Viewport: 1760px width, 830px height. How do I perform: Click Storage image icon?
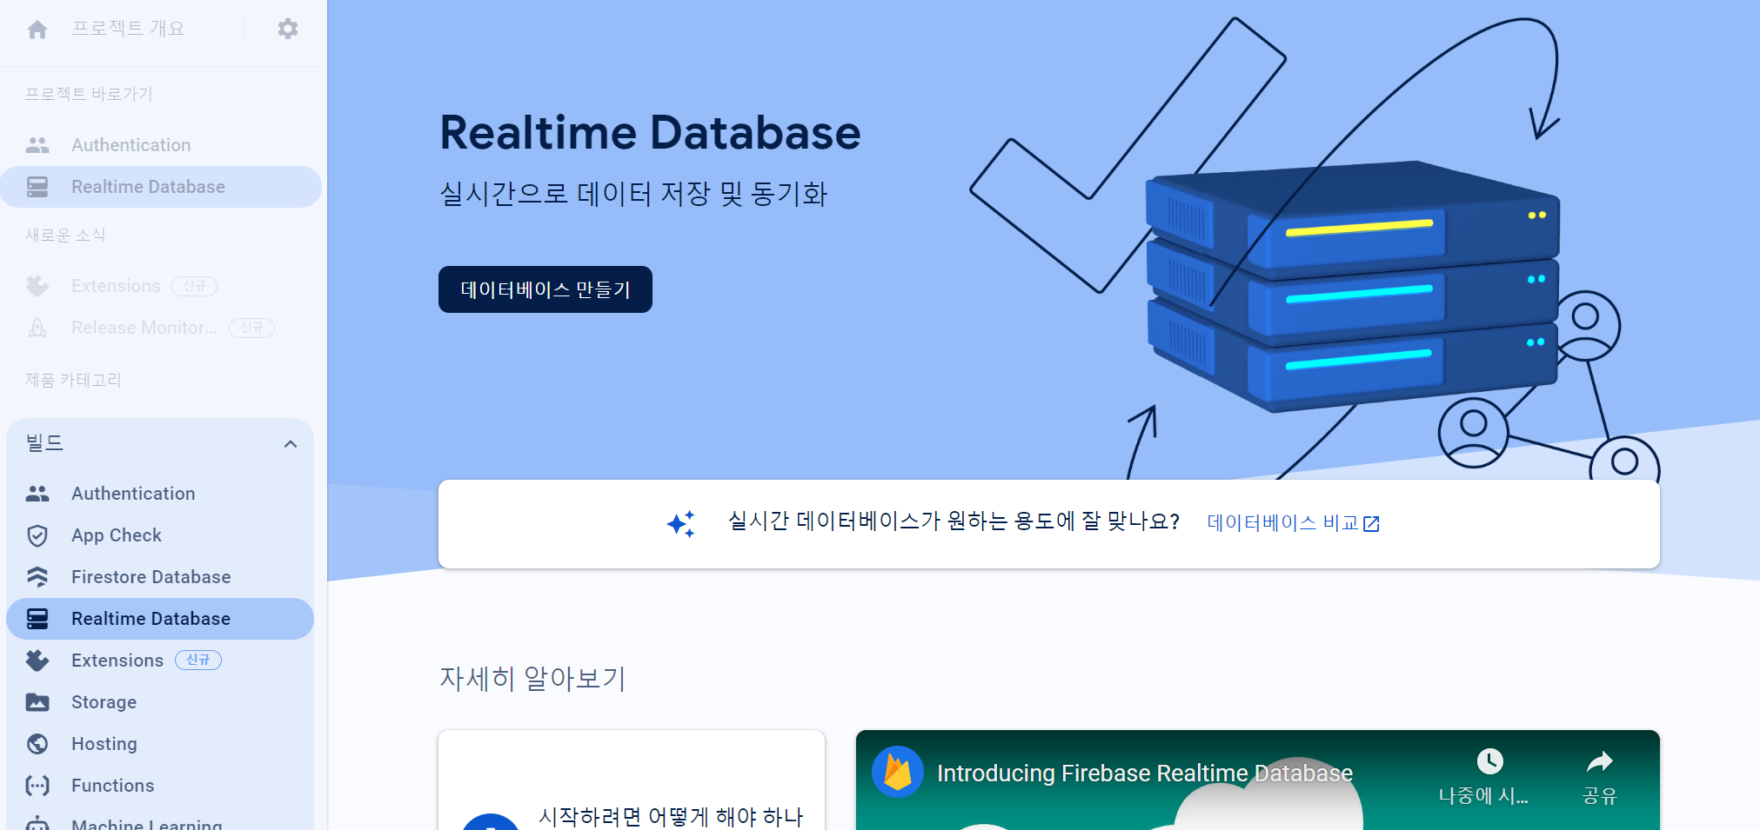(37, 702)
